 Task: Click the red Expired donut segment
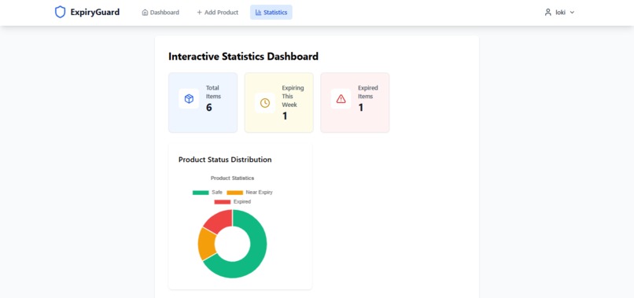pyautogui.click(x=220, y=221)
